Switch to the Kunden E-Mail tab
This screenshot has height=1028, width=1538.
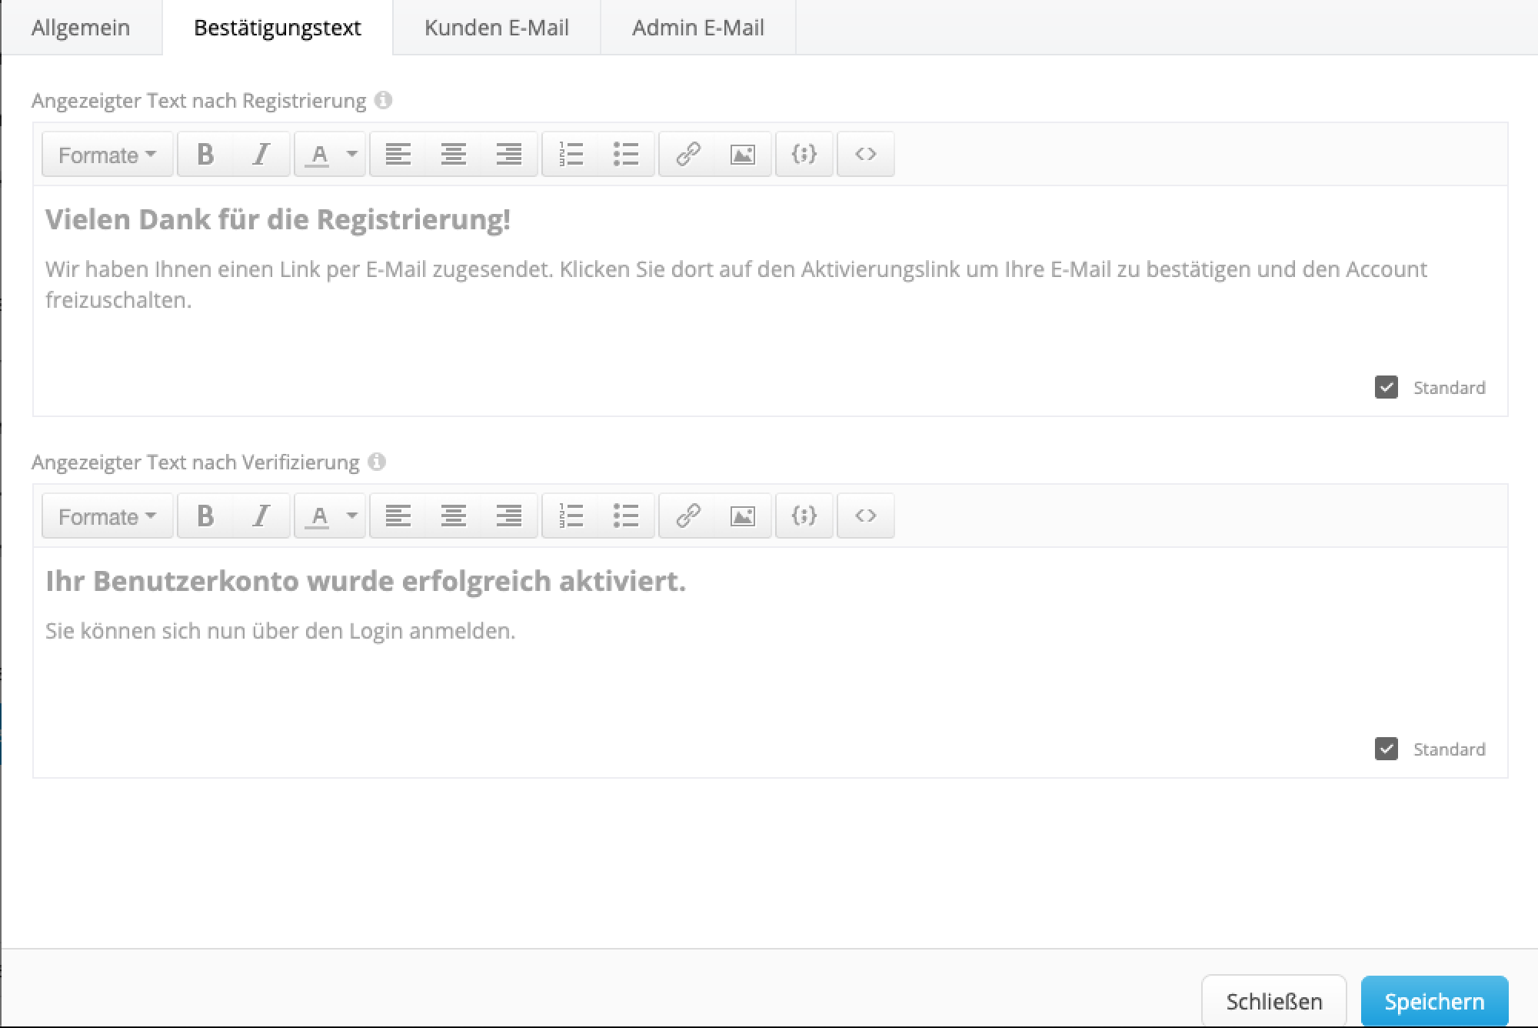[x=496, y=28]
